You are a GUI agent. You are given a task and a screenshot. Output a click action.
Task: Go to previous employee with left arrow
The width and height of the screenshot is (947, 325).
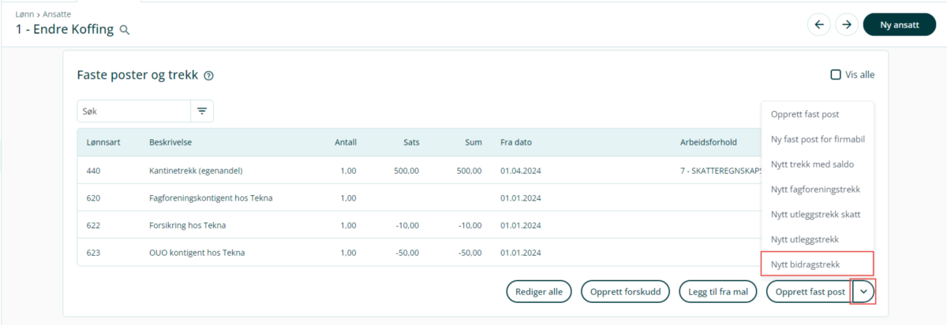click(x=818, y=24)
